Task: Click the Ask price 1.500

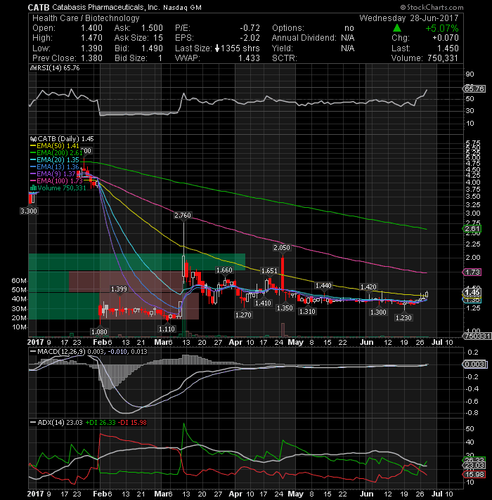Action: point(153,28)
